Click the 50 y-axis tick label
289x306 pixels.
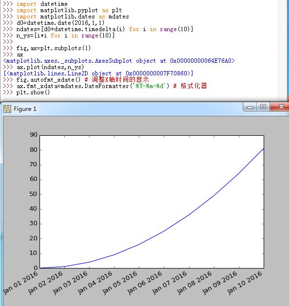(33, 194)
